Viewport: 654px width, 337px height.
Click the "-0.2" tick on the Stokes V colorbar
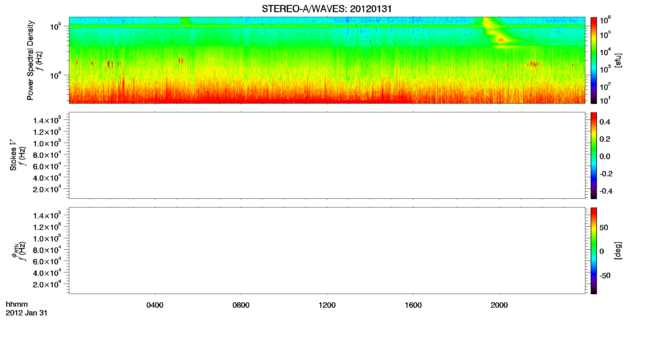click(x=606, y=174)
